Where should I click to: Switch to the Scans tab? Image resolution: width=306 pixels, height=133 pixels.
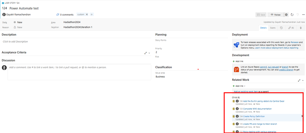(x=273, y=28)
